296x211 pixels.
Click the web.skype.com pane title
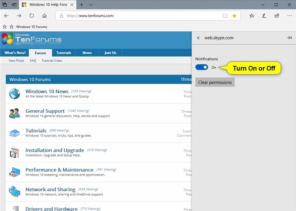(x=219, y=38)
